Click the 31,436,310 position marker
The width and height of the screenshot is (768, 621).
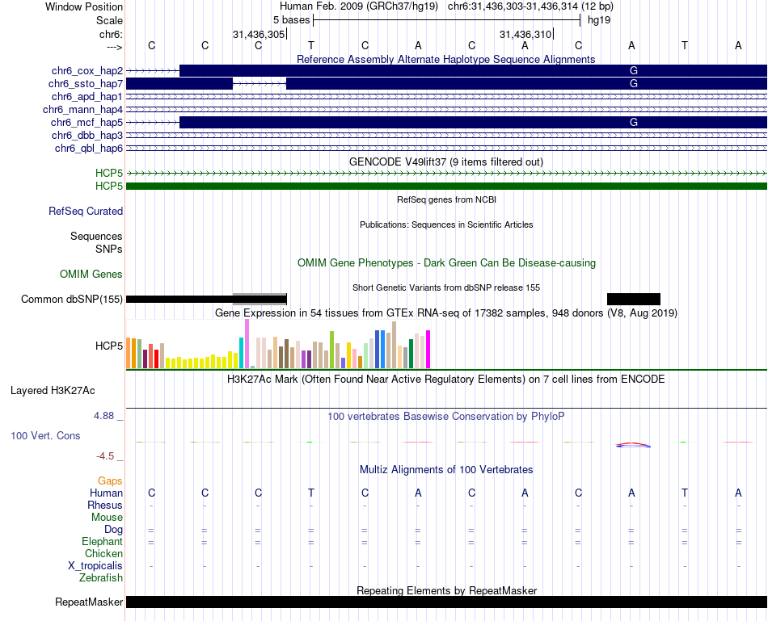(526, 34)
